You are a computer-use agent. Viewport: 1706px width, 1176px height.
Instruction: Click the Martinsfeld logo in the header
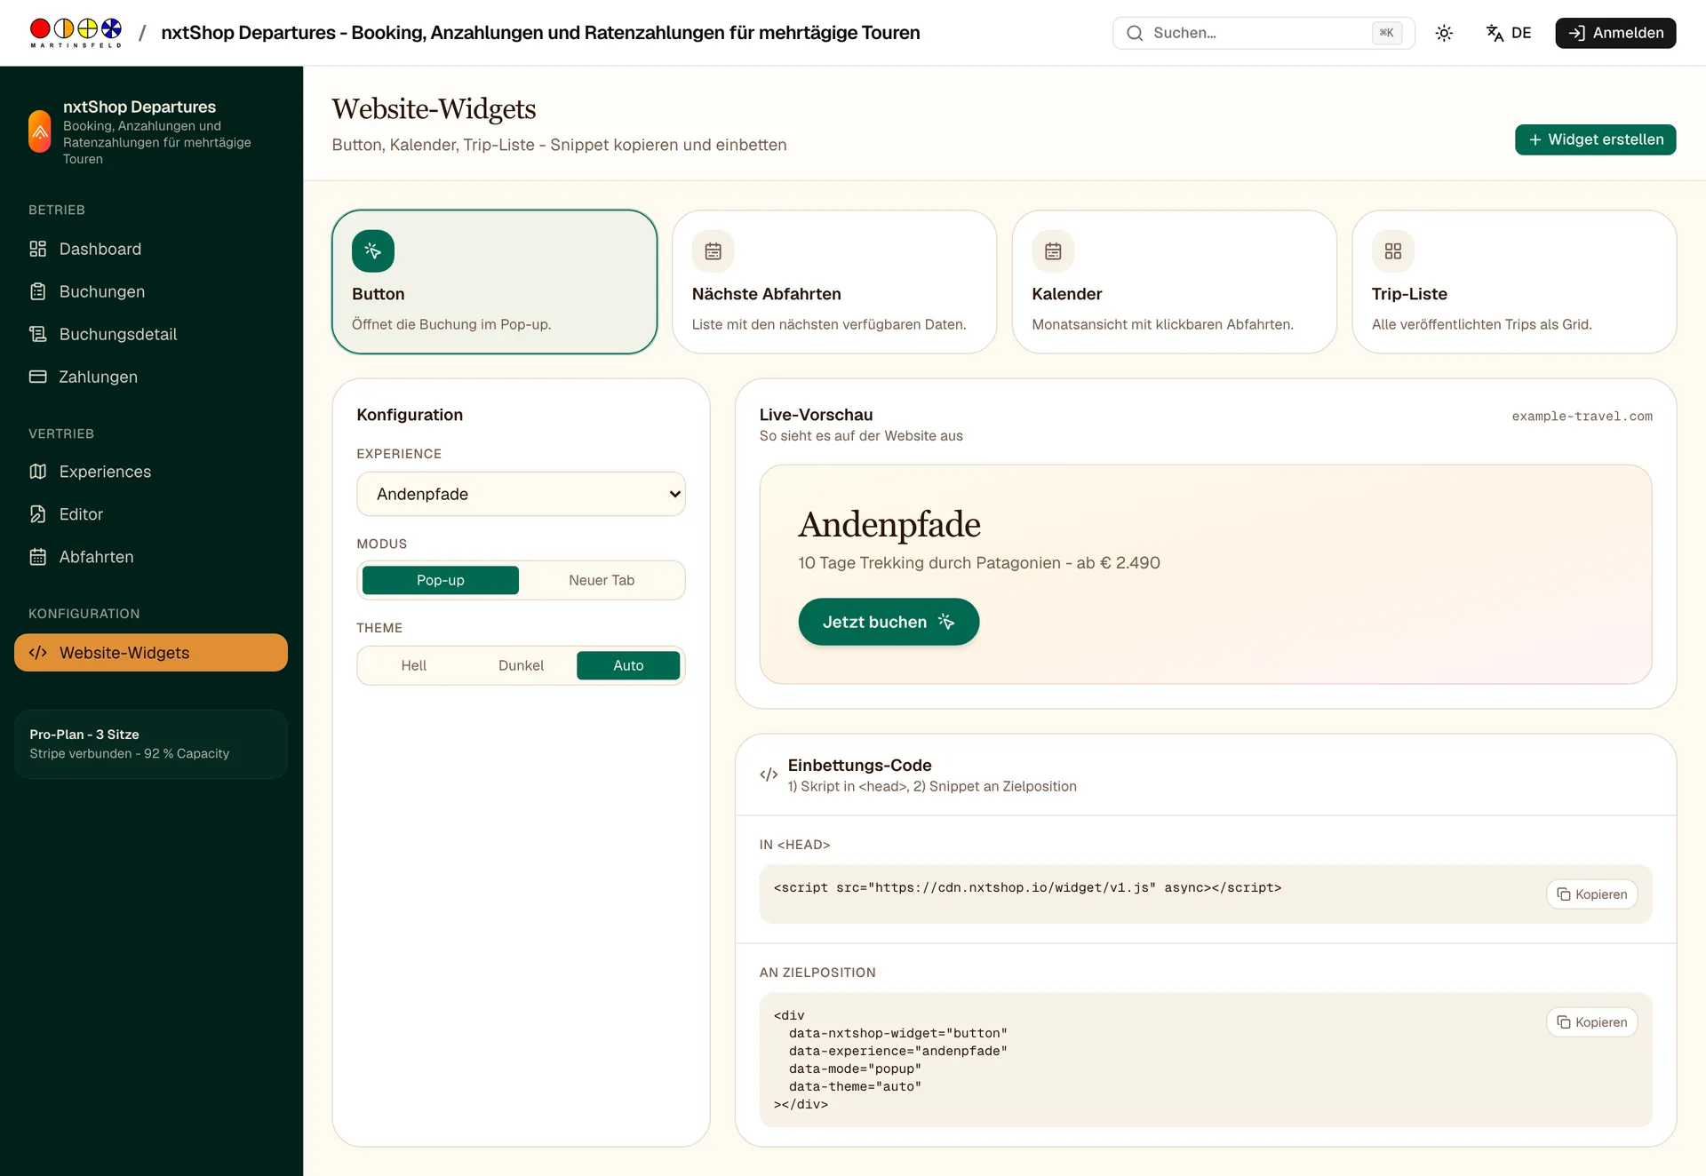point(76,33)
